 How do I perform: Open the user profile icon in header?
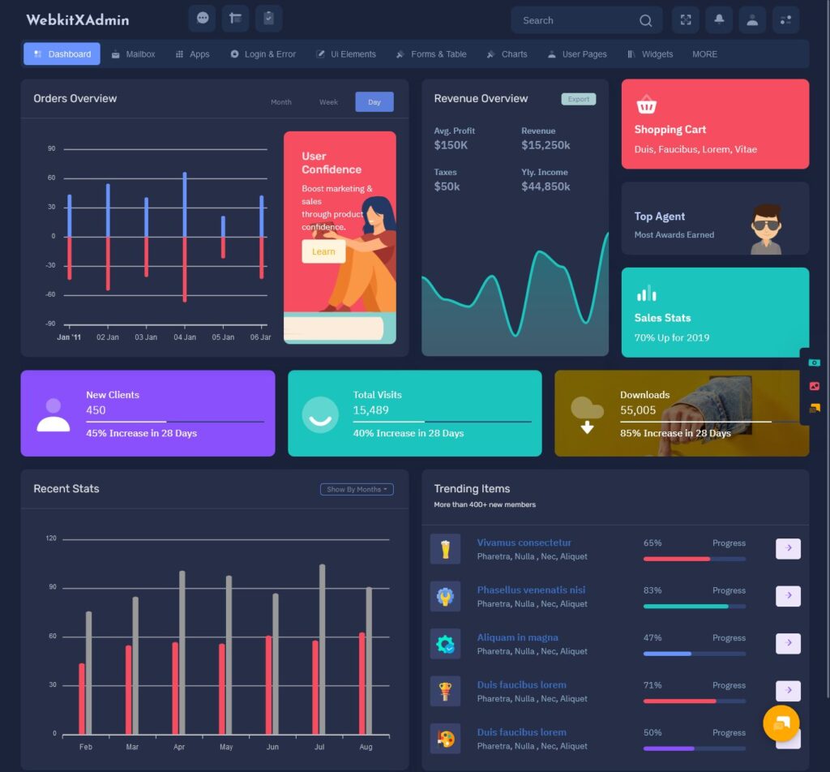tap(751, 19)
